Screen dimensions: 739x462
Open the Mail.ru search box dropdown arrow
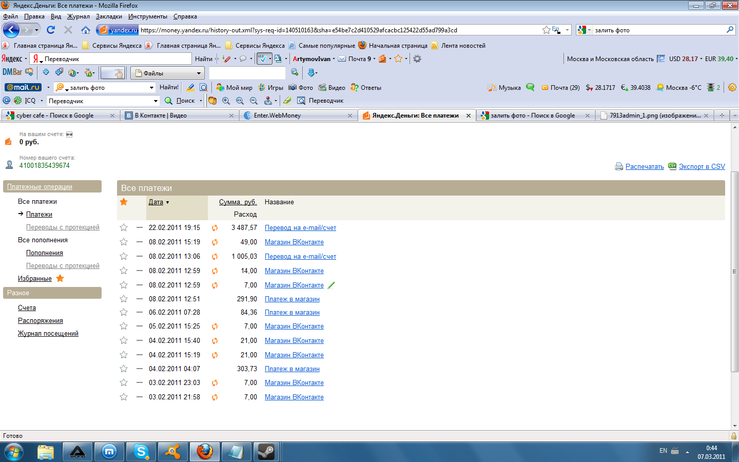click(x=151, y=87)
